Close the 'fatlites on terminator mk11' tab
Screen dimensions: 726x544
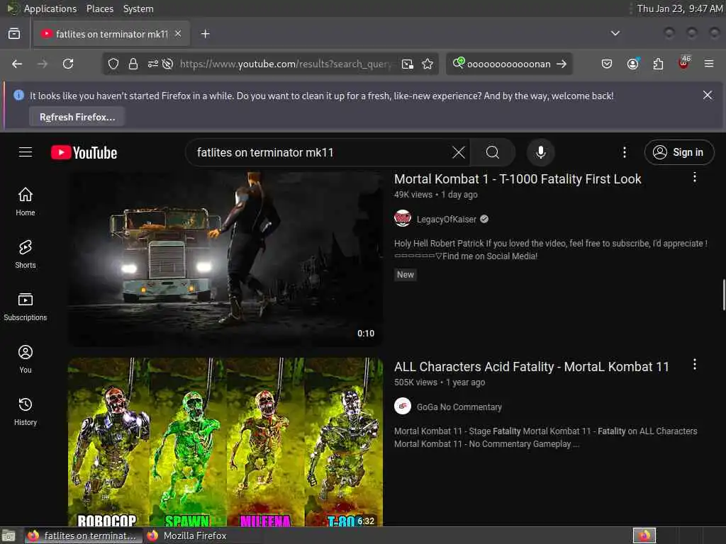click(178, 34)
